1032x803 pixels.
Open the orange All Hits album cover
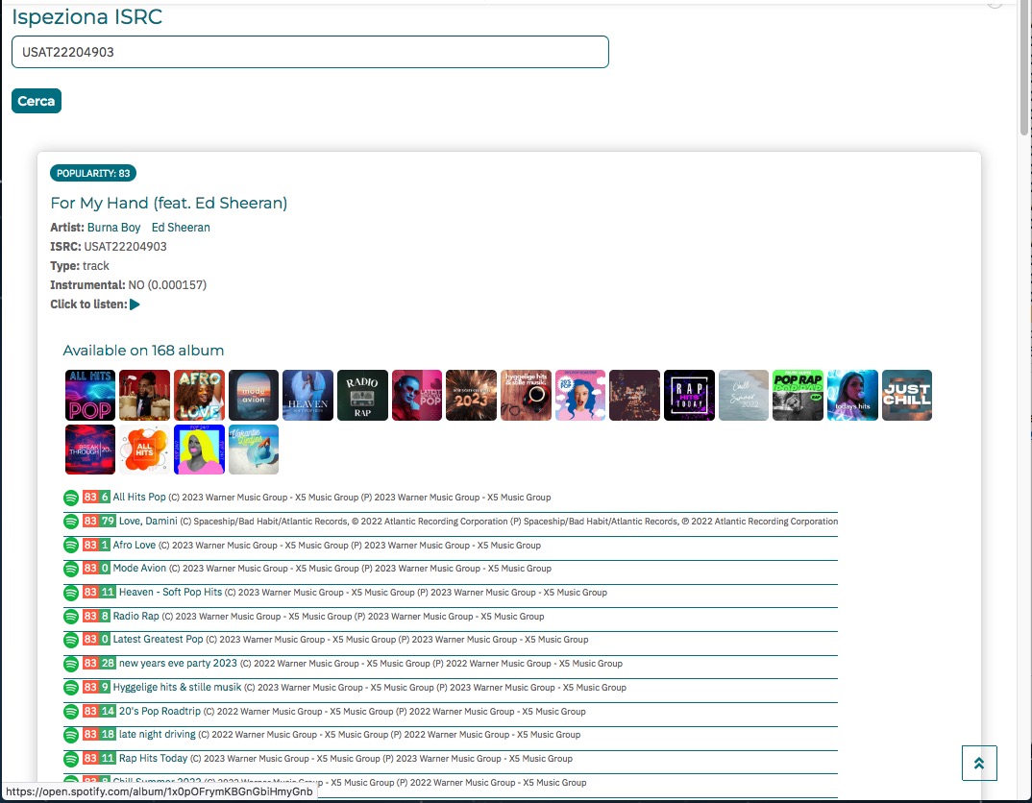[145, 450]
